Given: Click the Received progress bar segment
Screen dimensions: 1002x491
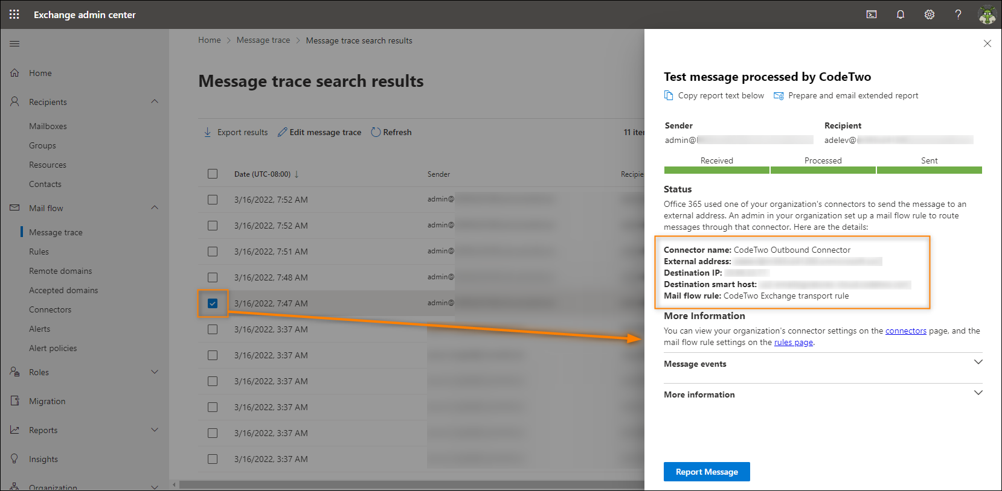Looking at the screenshot, I should 717,170.
